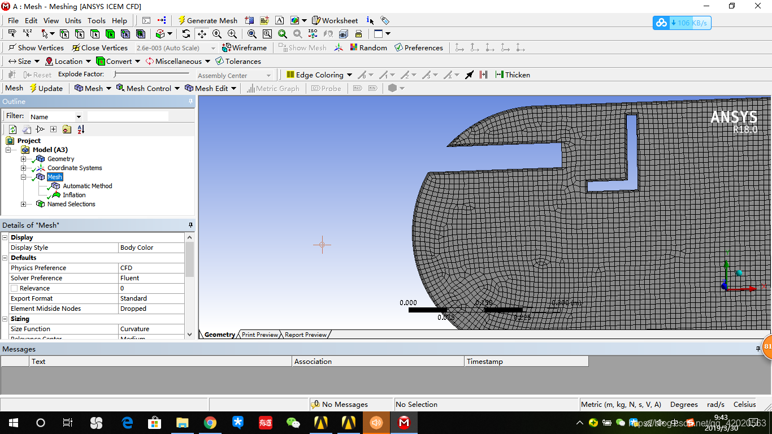Screen dimensions: 772x434
Task: Open the Tools menu
Action: pyautogui.click(x=96, y=20)
